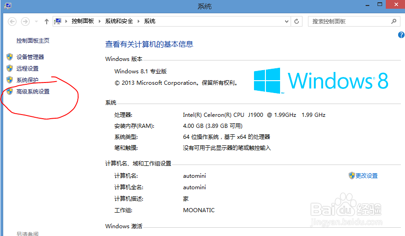Click the 安装内存(RAM) label
This screenshot has height=236, width=405.
pos(134,126)
